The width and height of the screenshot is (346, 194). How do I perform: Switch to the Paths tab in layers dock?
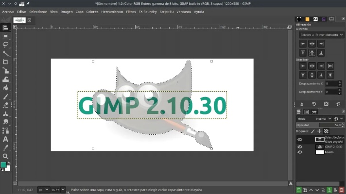(314, 112)
